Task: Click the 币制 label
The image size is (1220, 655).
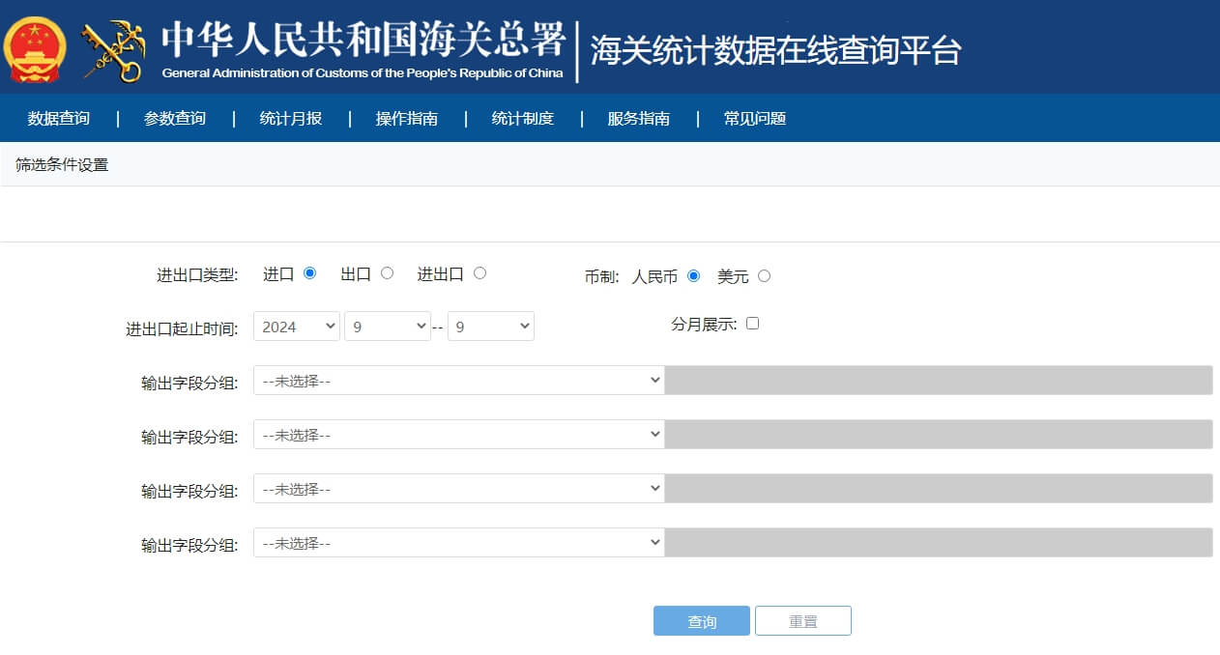Action: tap(601, 277)
